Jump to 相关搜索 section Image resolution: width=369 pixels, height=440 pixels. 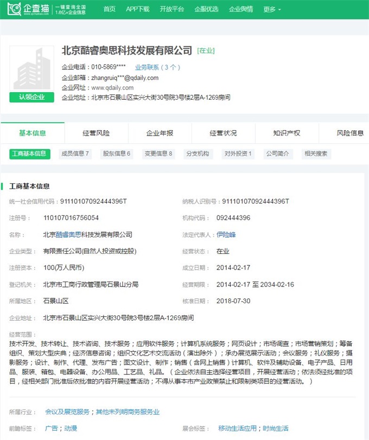point(316,154)
